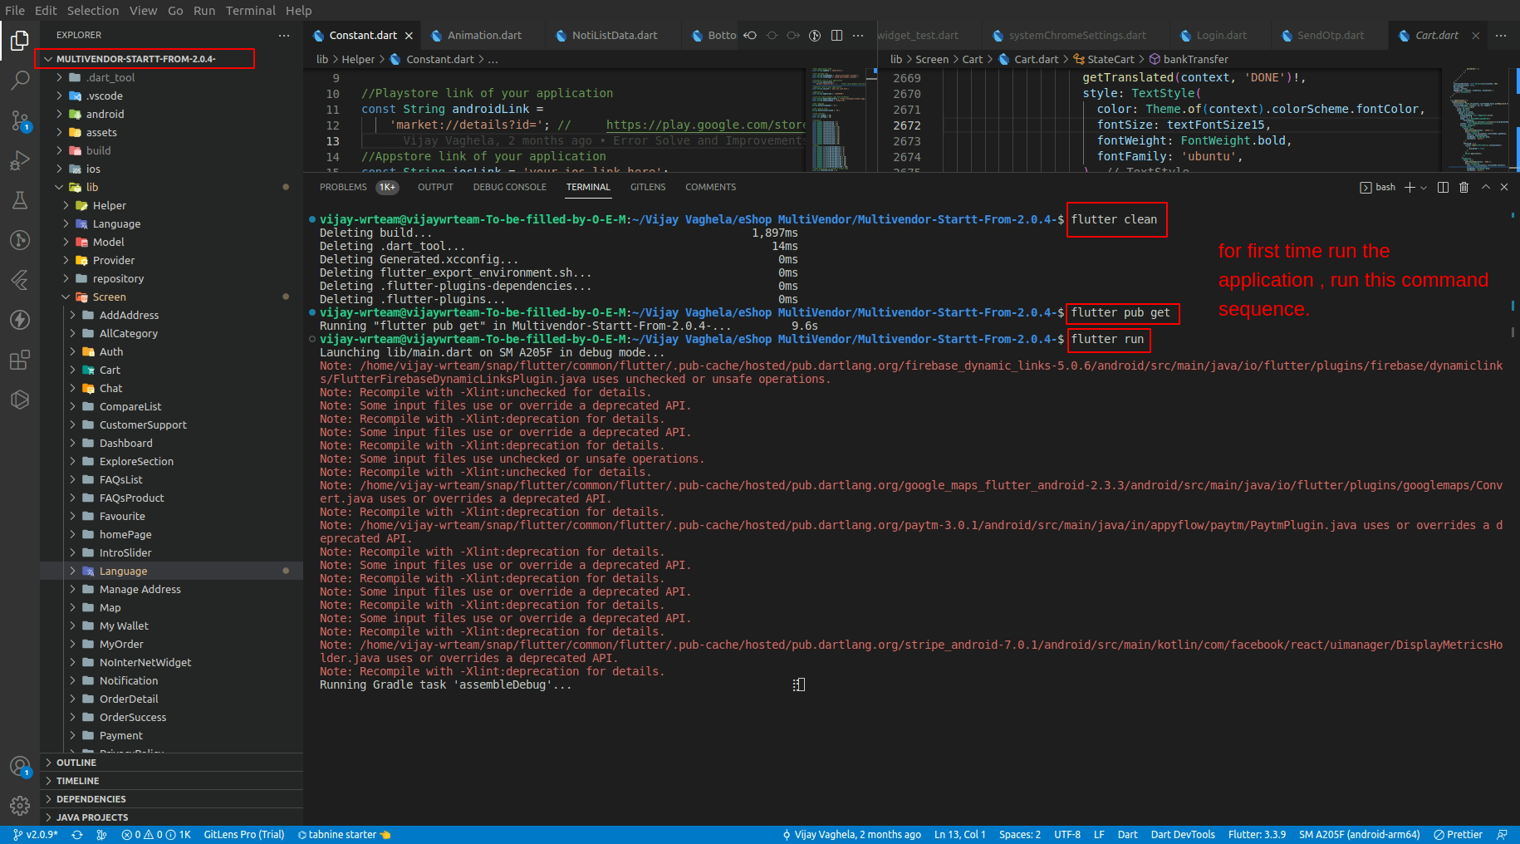Image resolution: width=1520 pixels, height=844 pixels.
Task: Toggle tabnine starter in status bar
Action: 343,835
